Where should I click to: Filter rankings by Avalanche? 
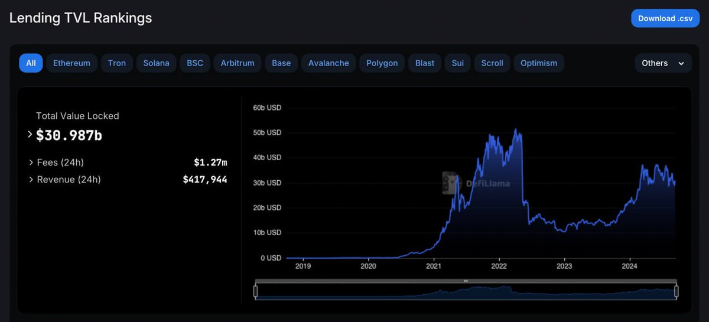[329, 63]
